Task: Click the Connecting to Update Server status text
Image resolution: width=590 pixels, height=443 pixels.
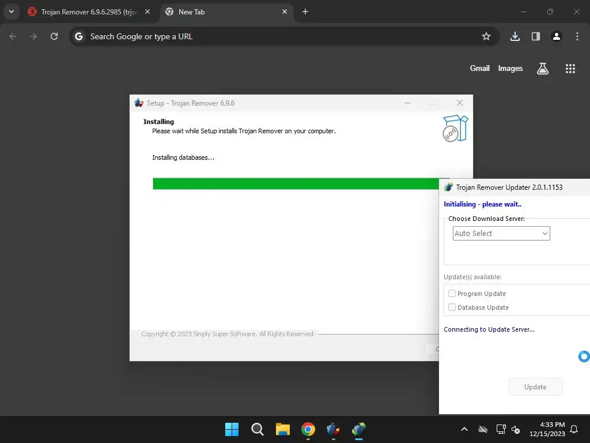Action: tap(489, 329)
